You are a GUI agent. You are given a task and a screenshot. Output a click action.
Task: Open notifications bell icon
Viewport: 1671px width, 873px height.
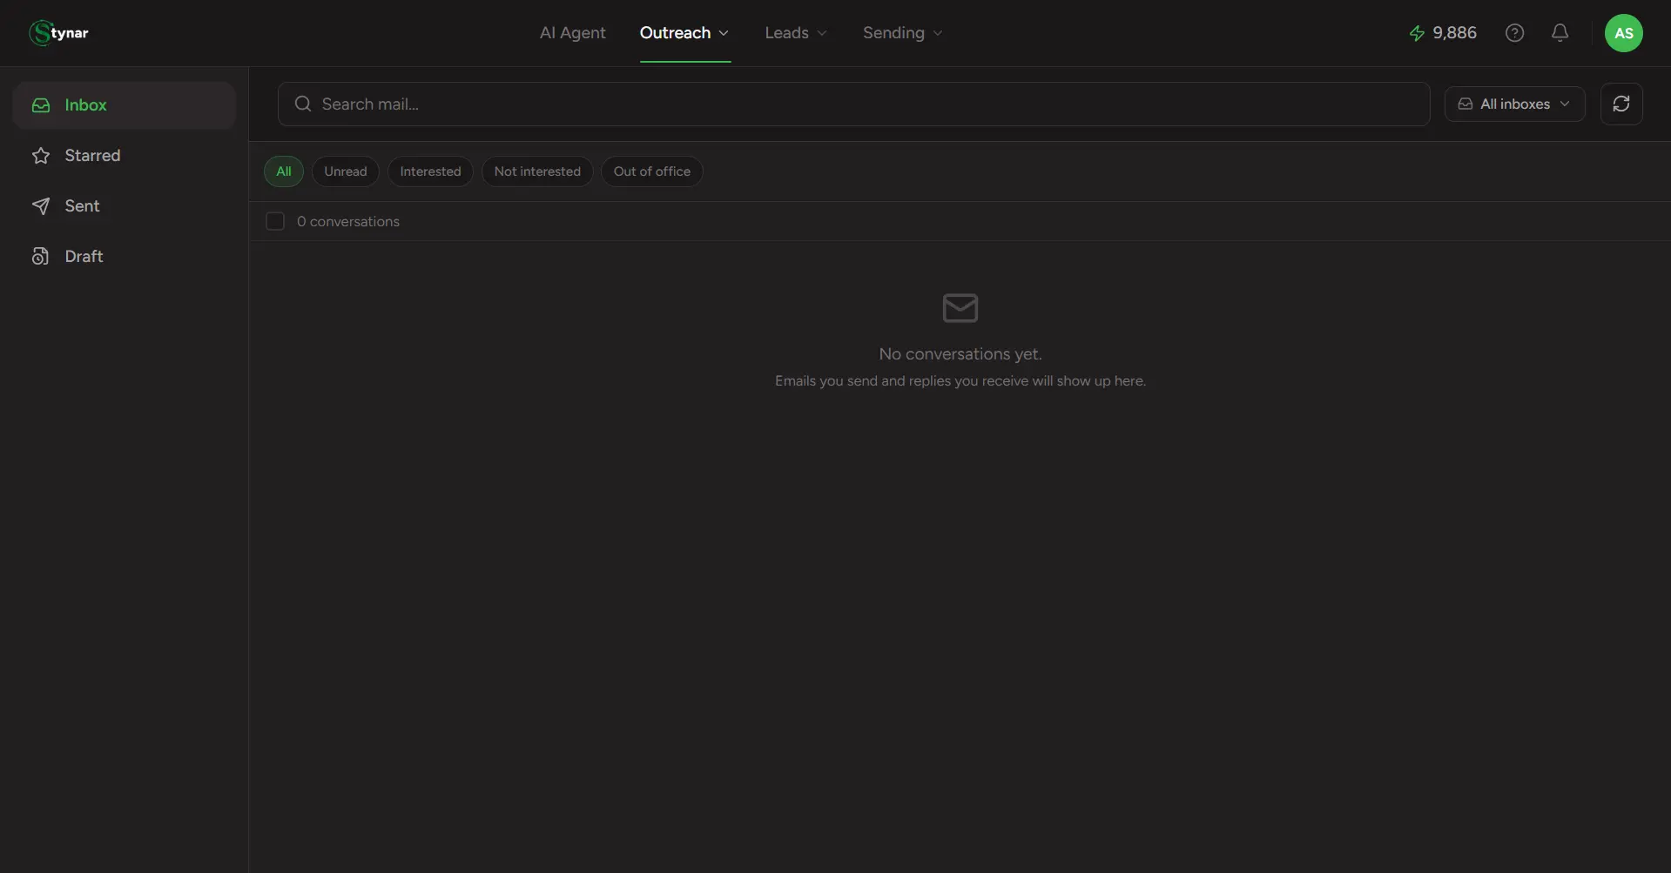tap(1560, 33)
